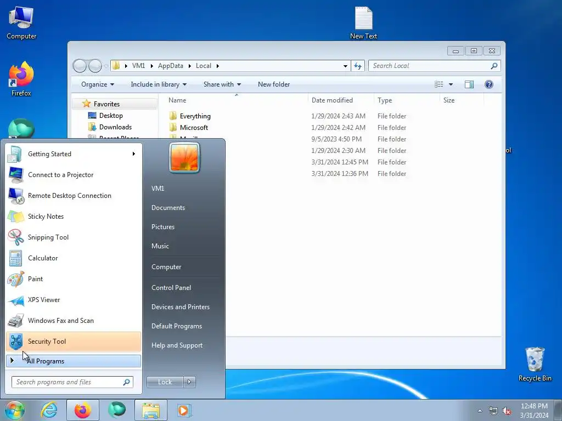The height and width of the screenshot is (421, 562).
Task: Click the Help icon in Explorer toolbar
Action: 489,84
